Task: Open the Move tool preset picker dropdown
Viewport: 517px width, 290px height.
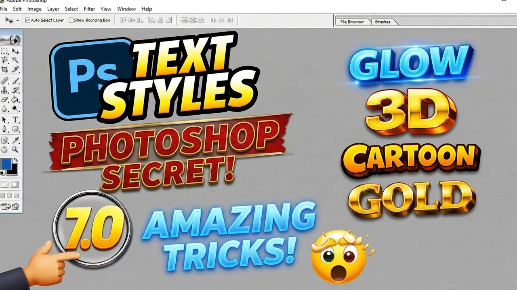Action: pos(17,21)
